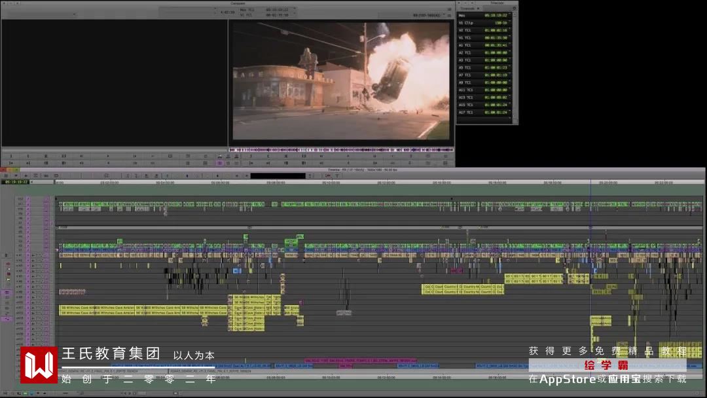Screen dimensions: 707x398
Task: Click the master timecode display at the timeline's top-left
Action: (15, 182)
